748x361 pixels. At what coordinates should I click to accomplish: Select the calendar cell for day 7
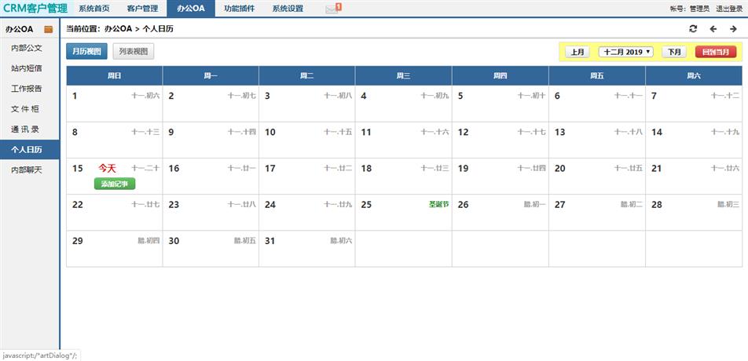coord(694,104)
